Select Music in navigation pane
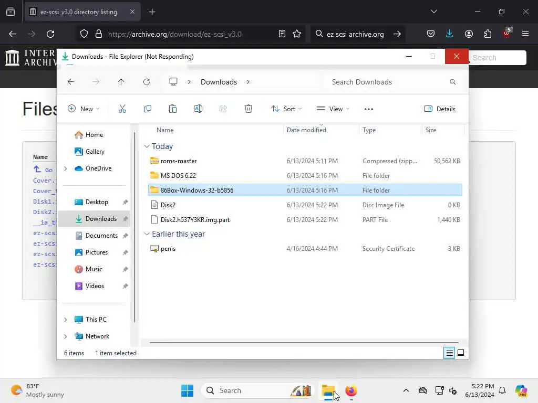 pyautogui.click(x=95, y=269)
